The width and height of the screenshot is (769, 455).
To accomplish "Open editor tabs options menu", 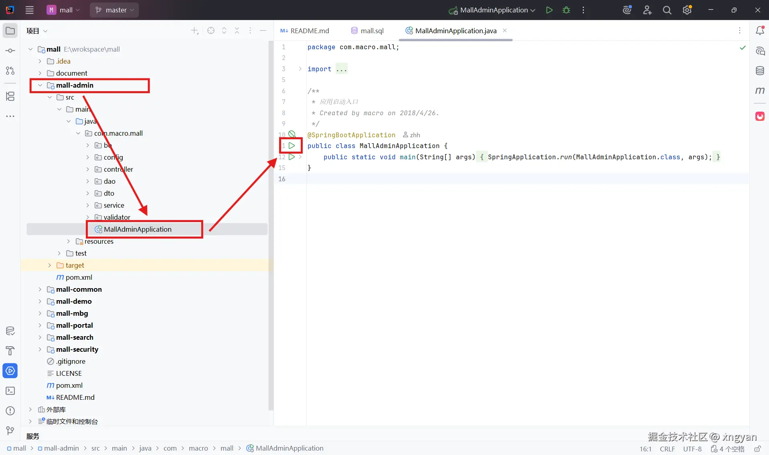I will 740,31.
